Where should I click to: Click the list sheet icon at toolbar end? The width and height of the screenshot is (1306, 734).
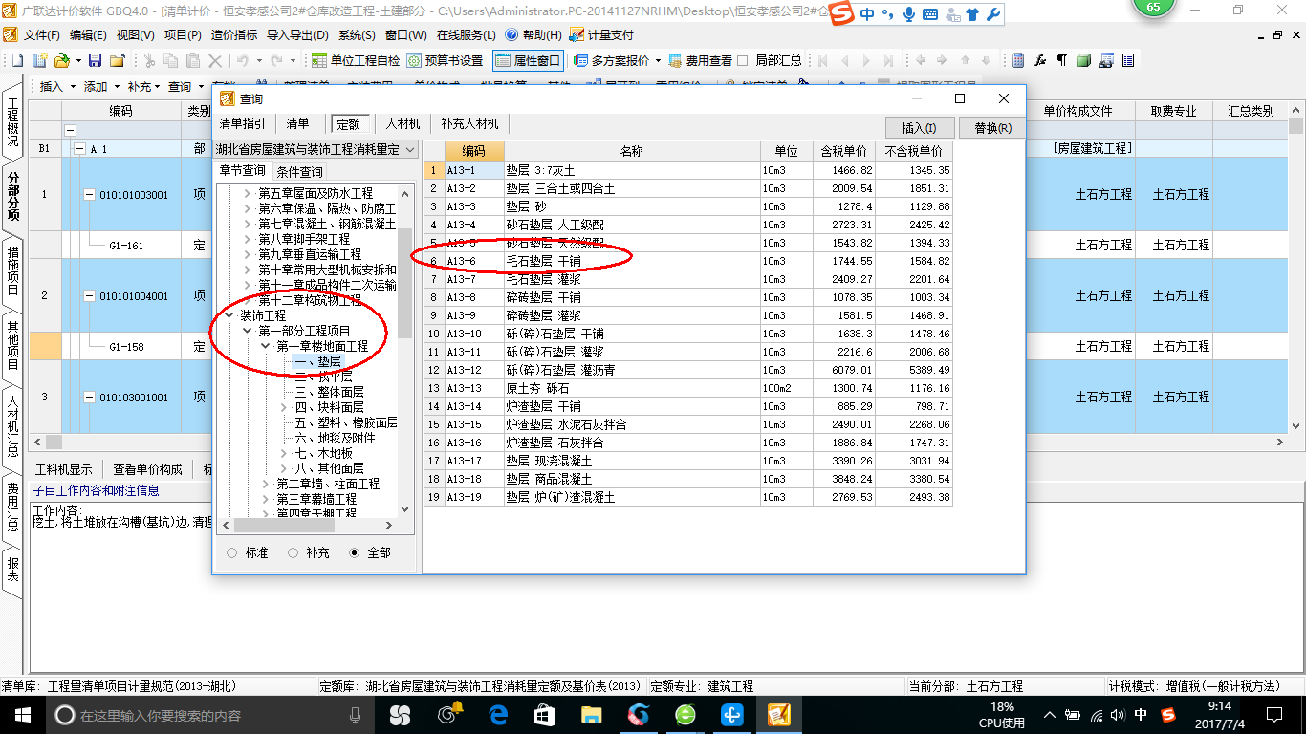coord(1128,60)
